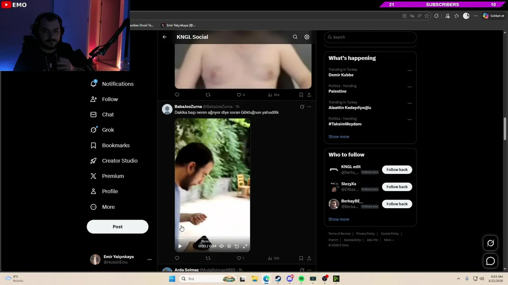Click the Search input field

(370, 37)
